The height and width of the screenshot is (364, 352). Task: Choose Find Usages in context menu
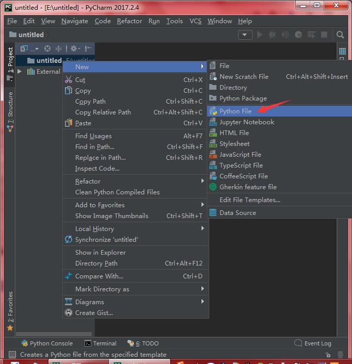click(x=135, y=136)
